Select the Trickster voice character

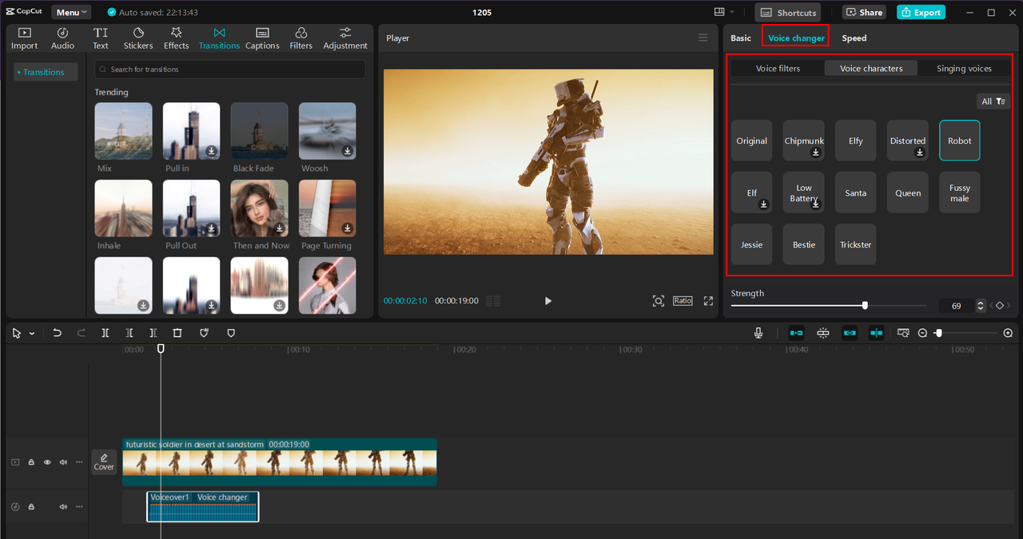(x=856, y=244)
